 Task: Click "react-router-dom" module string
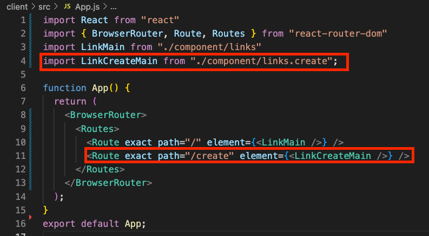click(338, 33)
